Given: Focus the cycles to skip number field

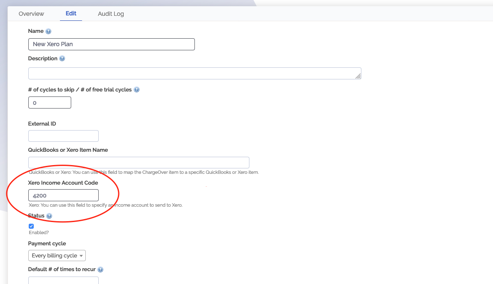Looking at the screenshot, I should point(50,103).
